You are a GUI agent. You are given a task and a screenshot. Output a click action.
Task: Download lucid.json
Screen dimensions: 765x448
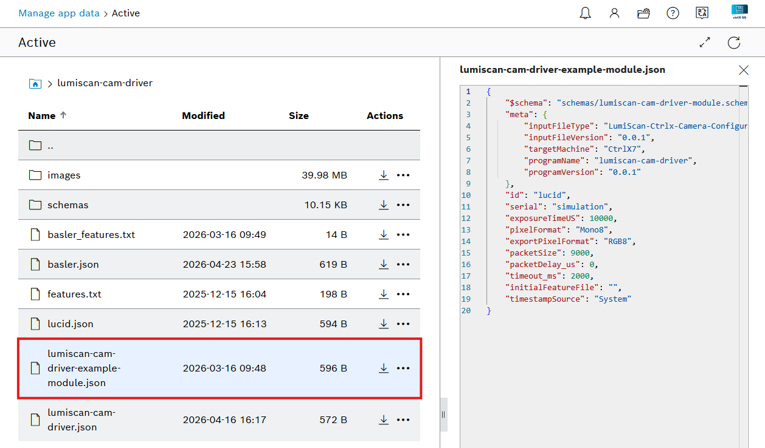384,324
